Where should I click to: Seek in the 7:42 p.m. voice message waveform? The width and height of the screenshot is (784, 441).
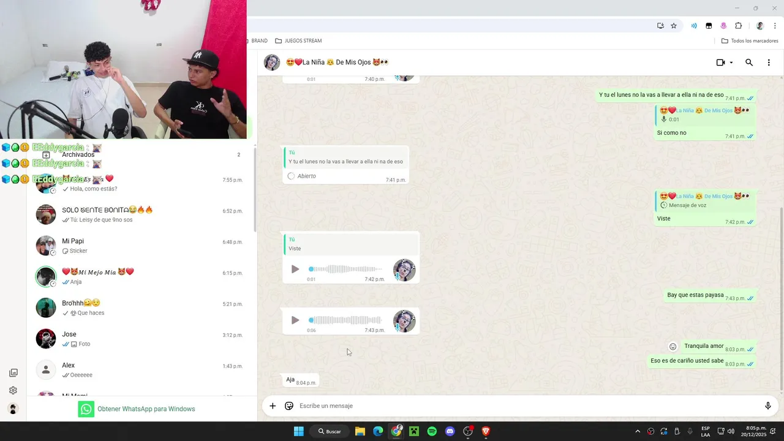(x=345, y=269)
